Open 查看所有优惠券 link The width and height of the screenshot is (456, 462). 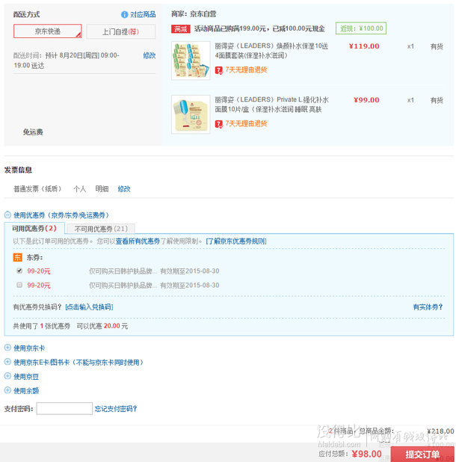coord(138,241)
